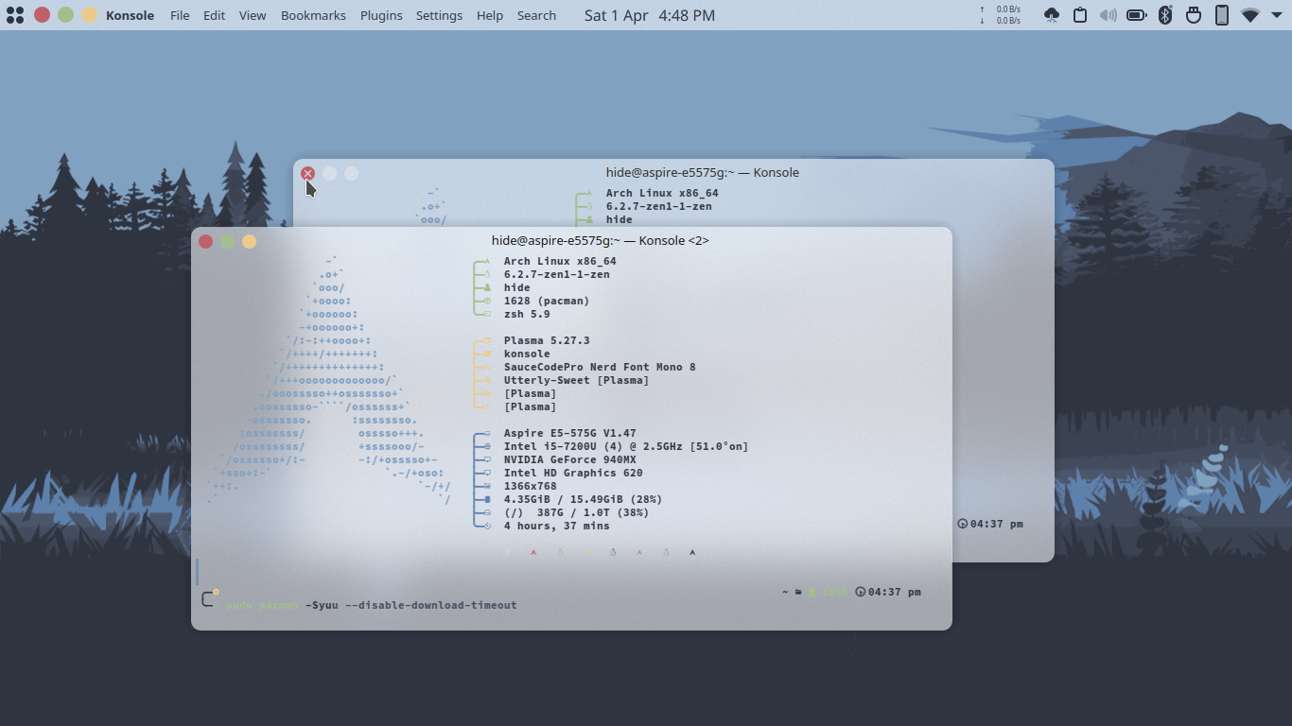Click the "konsole" line in the terminal output
Screen dimensions: 1292x726
point(527,354)
